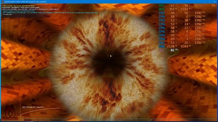Click the CPU usage value 14
Viewport: 218px width, 122px height.
[x=186, y=24]
